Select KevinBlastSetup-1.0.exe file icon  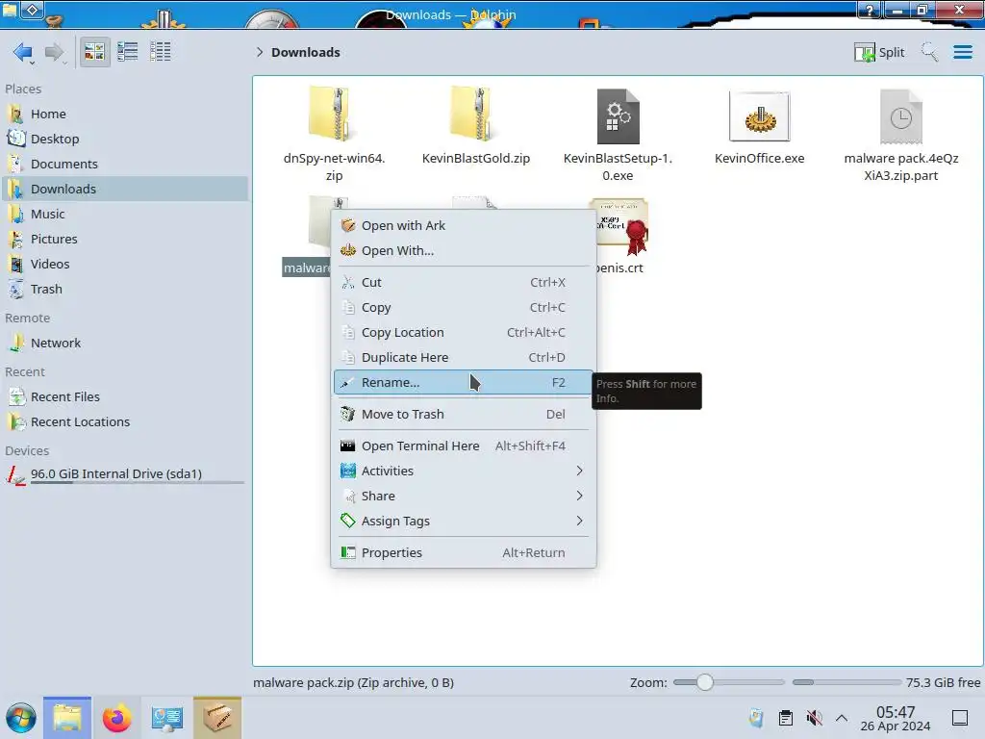618,116
